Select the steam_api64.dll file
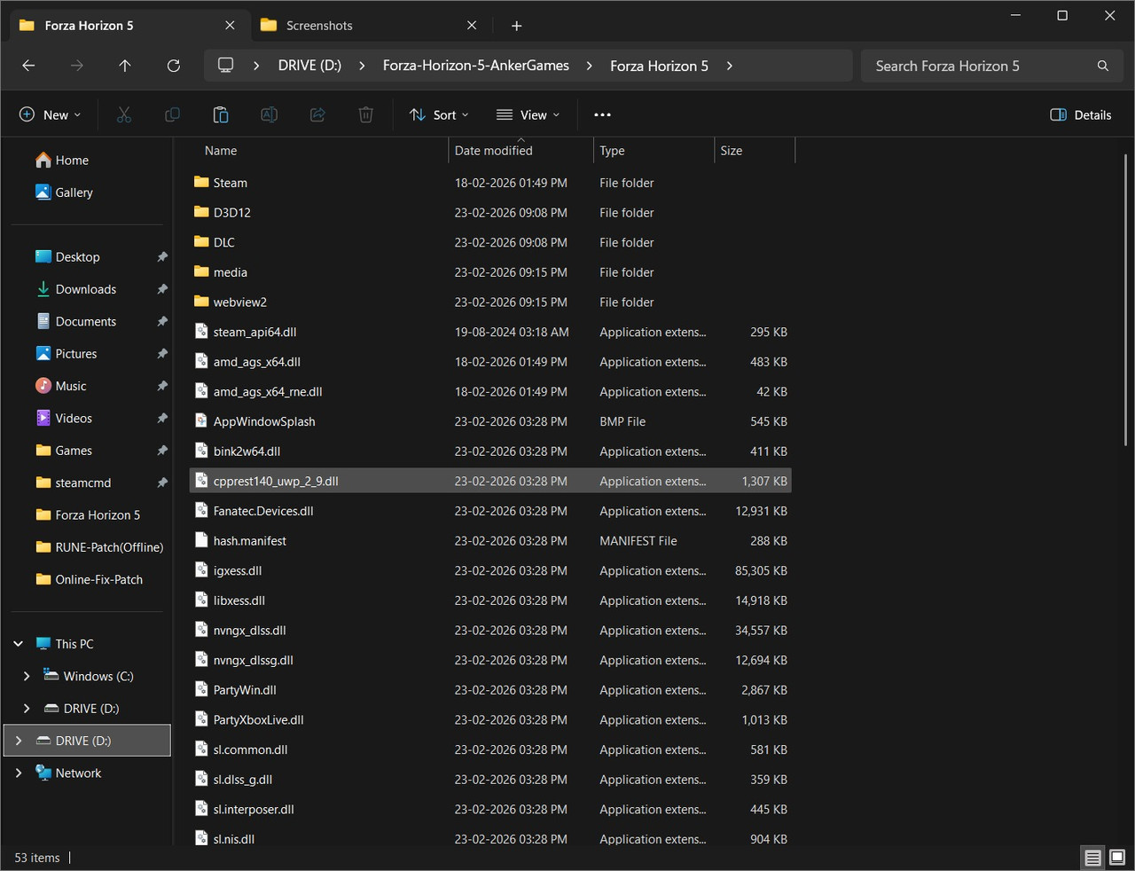The width and height of the screenshot is (1135, 871). [x=490, y=332]
